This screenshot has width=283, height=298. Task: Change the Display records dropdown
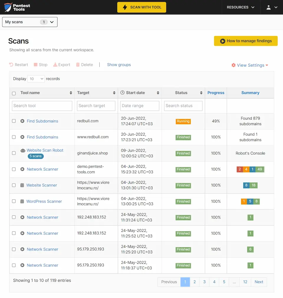click(x=36, y=79)
